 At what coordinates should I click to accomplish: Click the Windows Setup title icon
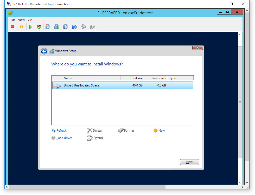tap(52, 51)
